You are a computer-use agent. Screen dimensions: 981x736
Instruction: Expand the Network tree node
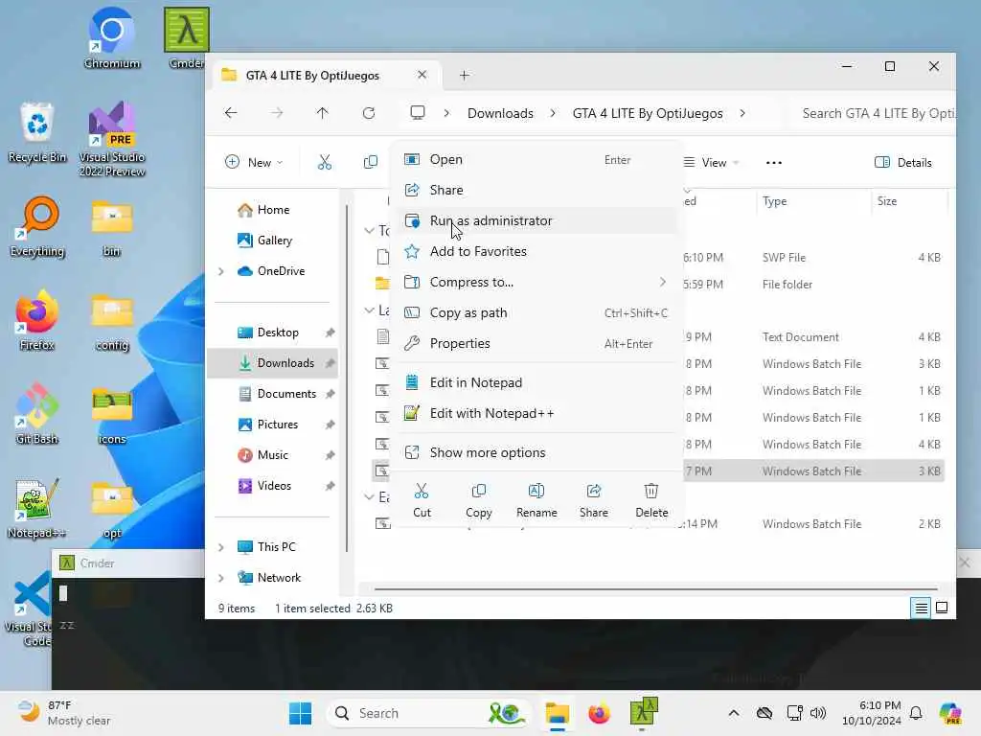(x=221, y=578)
